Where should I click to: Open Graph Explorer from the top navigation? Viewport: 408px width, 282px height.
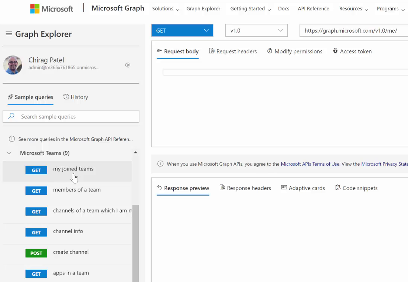pyautogui.click(x=203, y=9)
